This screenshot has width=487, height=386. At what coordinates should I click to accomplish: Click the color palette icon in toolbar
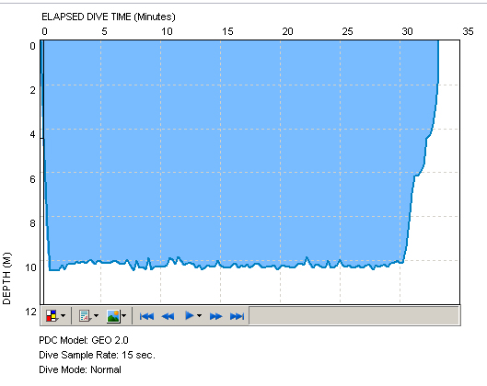[x=52, y=316]
